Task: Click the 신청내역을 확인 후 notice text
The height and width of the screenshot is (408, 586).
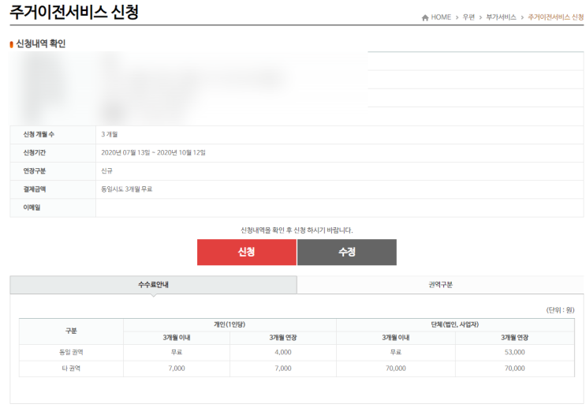Action: click(x=297, y=230)
